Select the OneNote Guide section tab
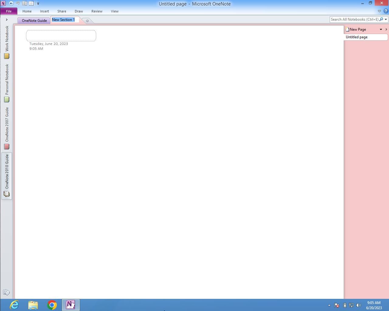This screenshot has width=389, height=311. click(34, 21)
